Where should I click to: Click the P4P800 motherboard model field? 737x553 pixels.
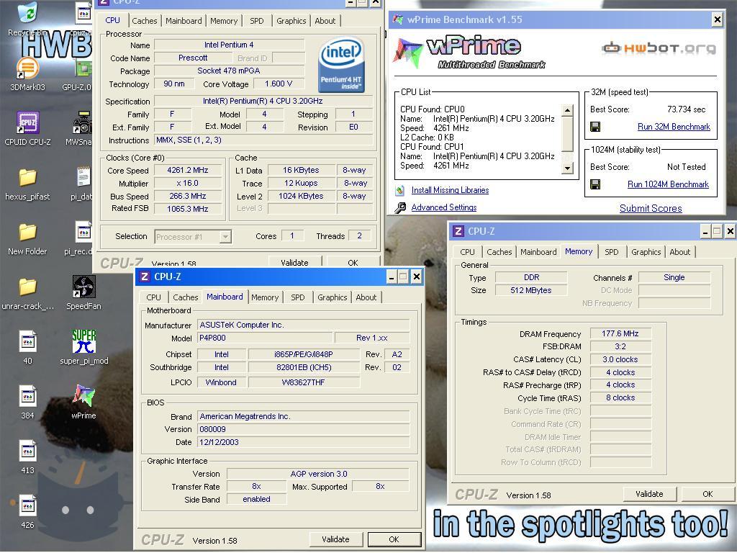265,338
